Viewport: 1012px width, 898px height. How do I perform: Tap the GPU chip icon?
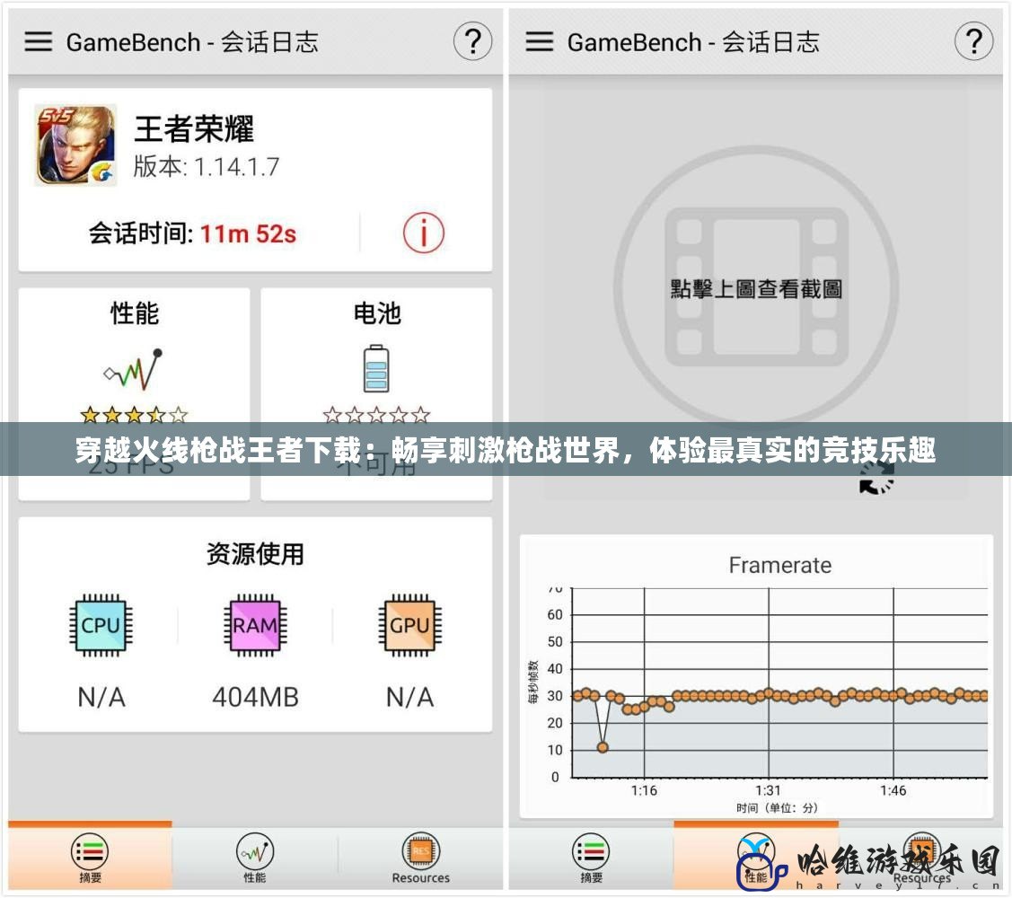tap(409, 625)
